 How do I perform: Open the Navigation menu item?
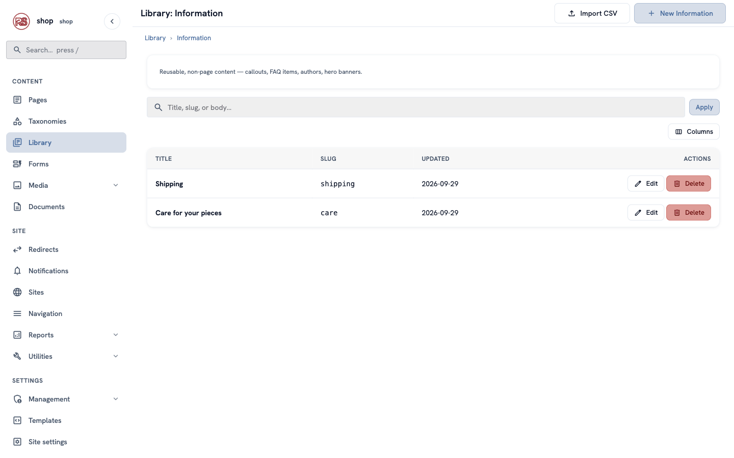point(66,313)
